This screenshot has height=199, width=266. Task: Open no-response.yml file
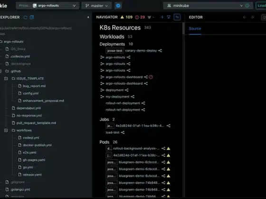point(29,116)
